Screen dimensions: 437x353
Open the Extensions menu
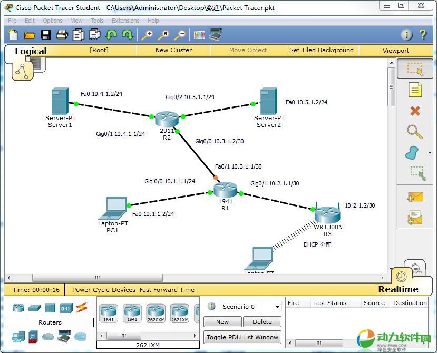click(x=125, y=21)
